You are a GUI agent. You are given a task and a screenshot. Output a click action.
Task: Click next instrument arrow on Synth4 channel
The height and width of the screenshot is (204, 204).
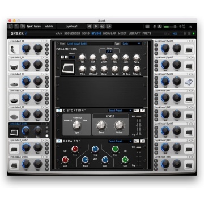[x=193, y=41]
